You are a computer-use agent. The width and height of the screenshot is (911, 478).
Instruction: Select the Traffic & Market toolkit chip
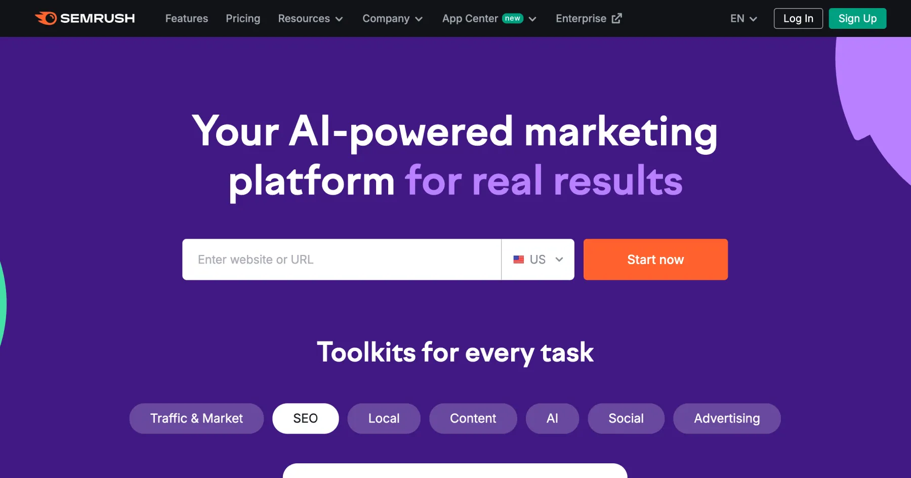coord(196,418)
